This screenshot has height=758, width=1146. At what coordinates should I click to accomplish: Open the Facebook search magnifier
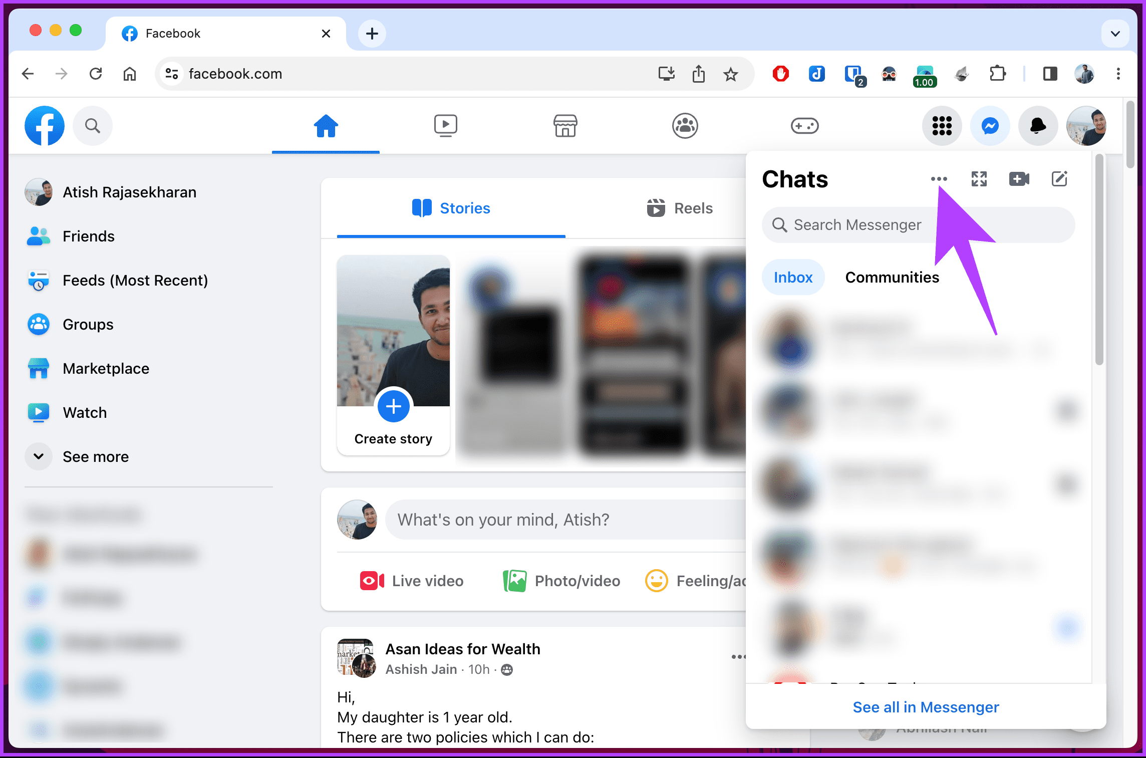tap(93, 126)
